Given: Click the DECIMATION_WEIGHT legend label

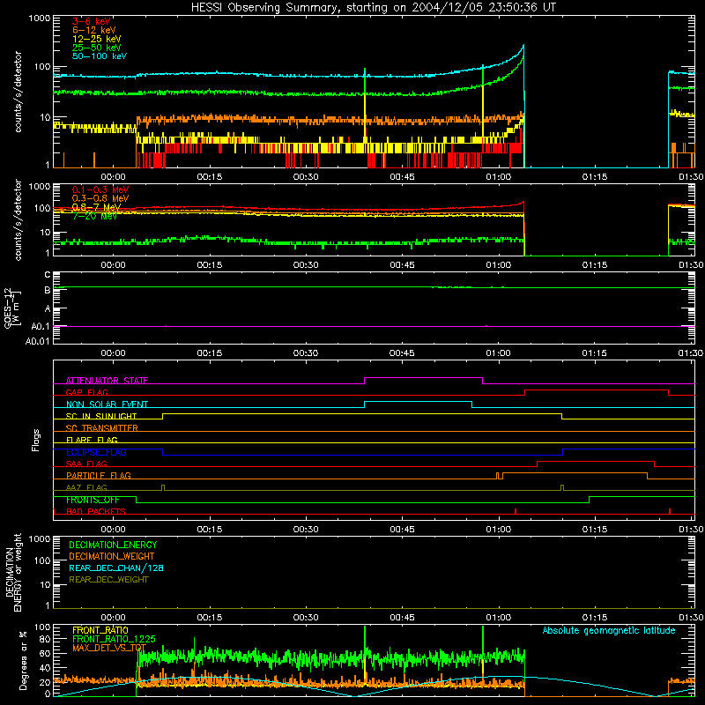Looking at the screenshot, I should click(x=112, y=556).
